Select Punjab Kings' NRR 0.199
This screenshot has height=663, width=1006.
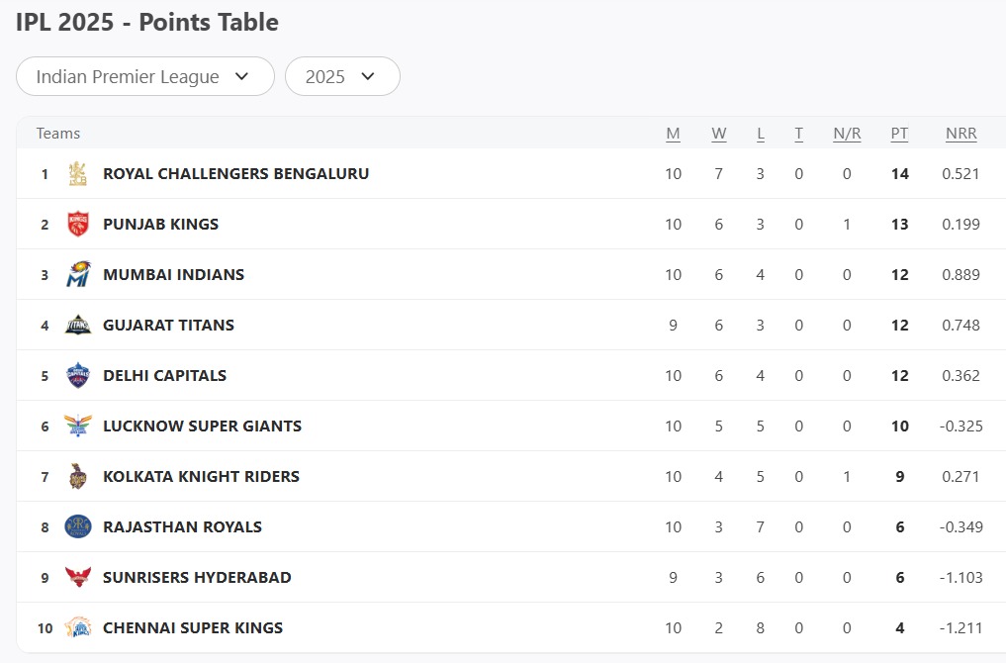tap(961, 224)
